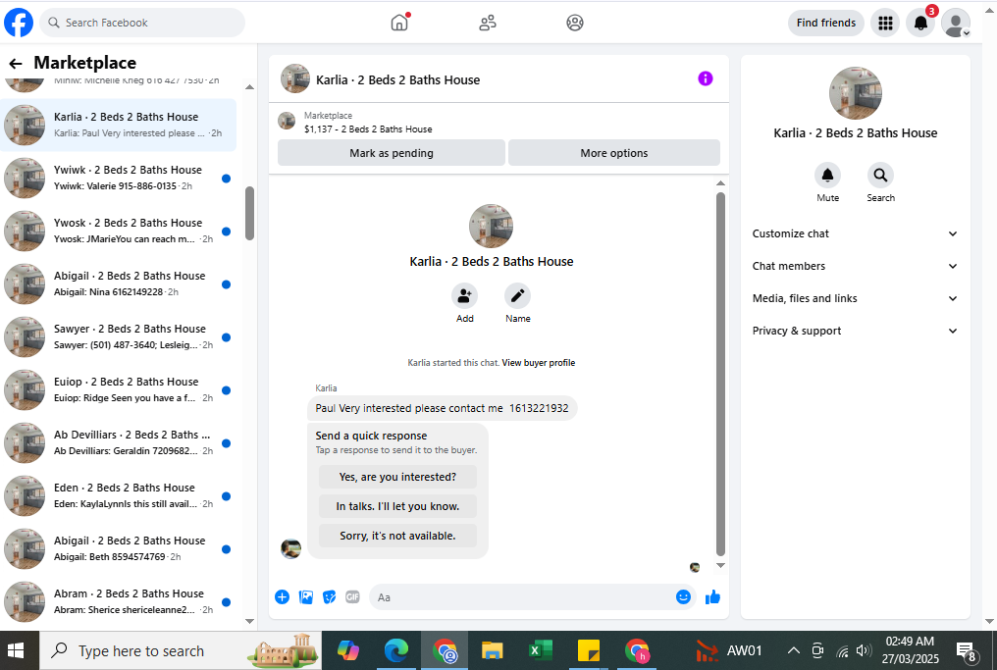Click scroll-up arrow of chat messages
The width and height of the screenshot is (997, 670).
(720, 183)
